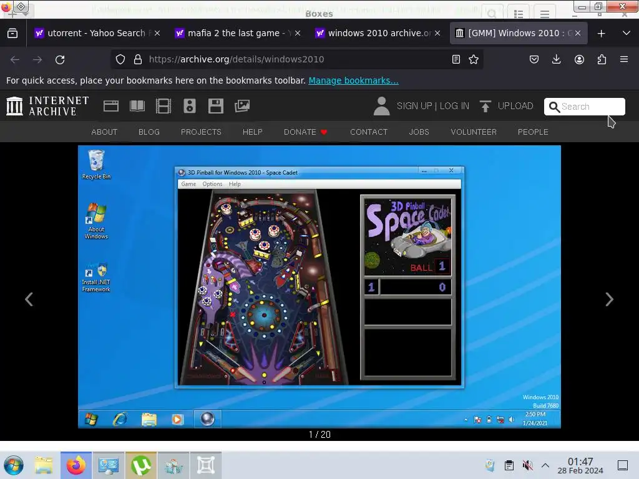The image size is (639, 479).
Task: Open the VOLUNTEER menu item
Action: click(474, 132)
